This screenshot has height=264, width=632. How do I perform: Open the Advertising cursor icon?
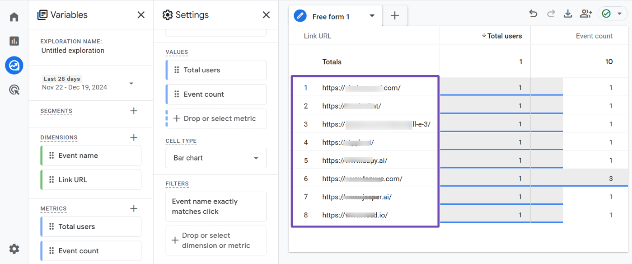14,90
